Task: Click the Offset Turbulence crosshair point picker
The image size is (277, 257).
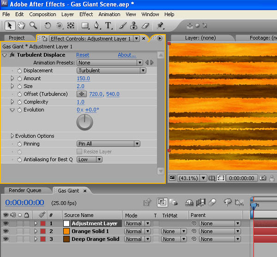Action: pos(82,94)
